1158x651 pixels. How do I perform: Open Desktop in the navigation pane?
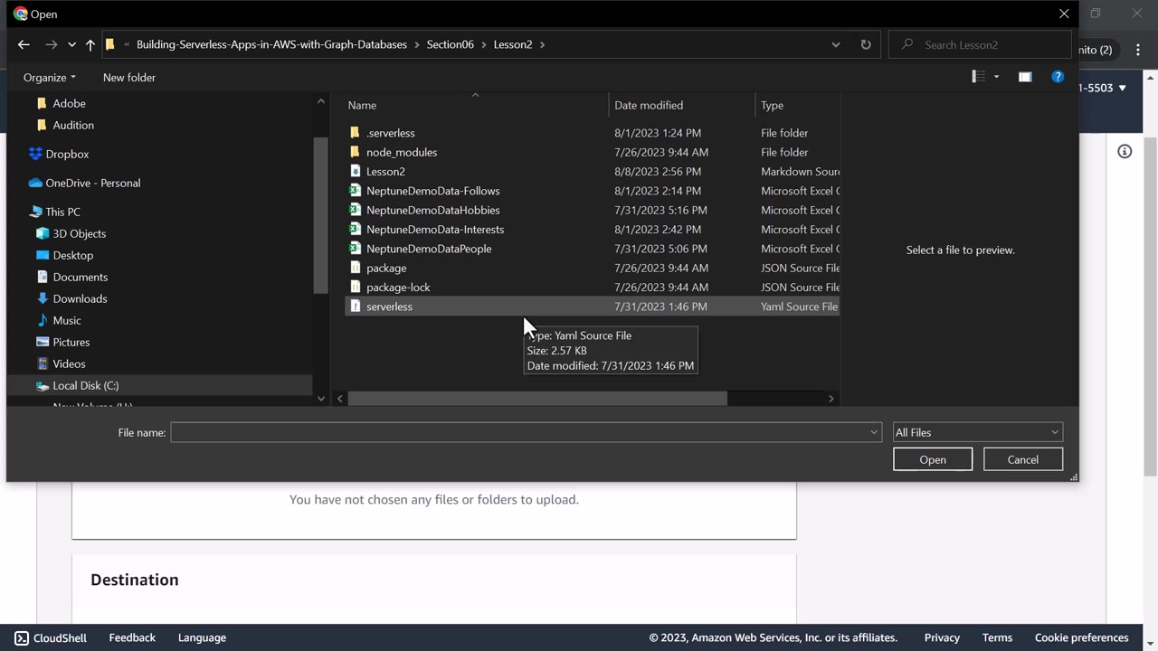tap(73, 255)
